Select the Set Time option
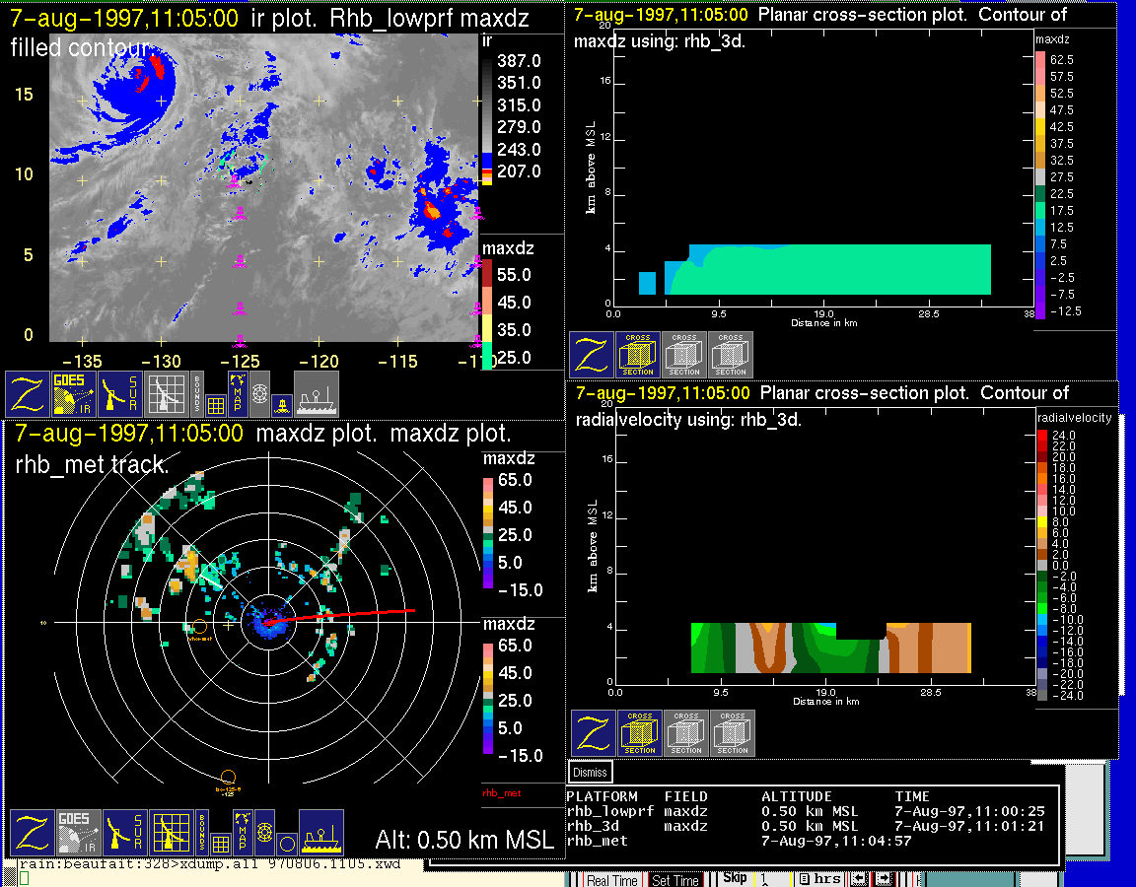Screen dimensions: 1136x887 675,880
